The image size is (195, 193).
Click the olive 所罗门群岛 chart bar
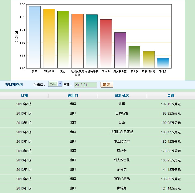(149, 60)
